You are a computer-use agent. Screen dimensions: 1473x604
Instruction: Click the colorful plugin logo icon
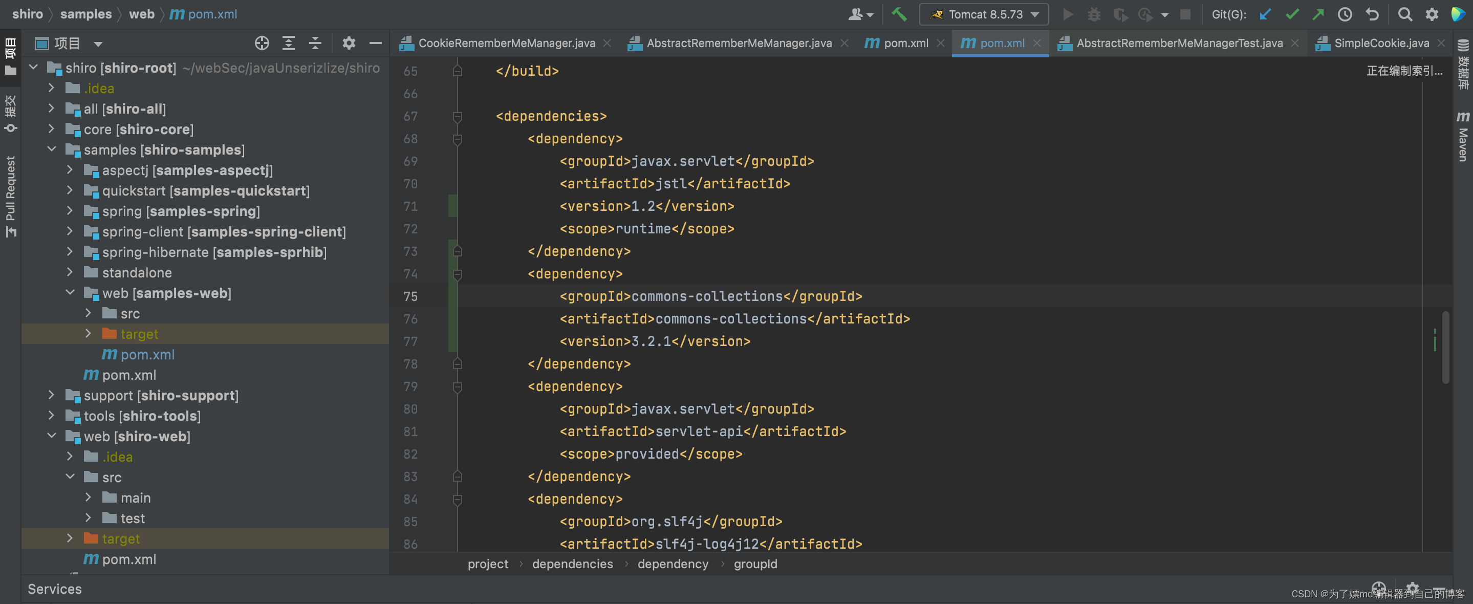click(1458, 14)
